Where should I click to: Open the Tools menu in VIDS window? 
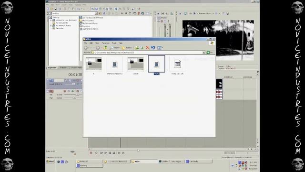(x=114, y=43)
